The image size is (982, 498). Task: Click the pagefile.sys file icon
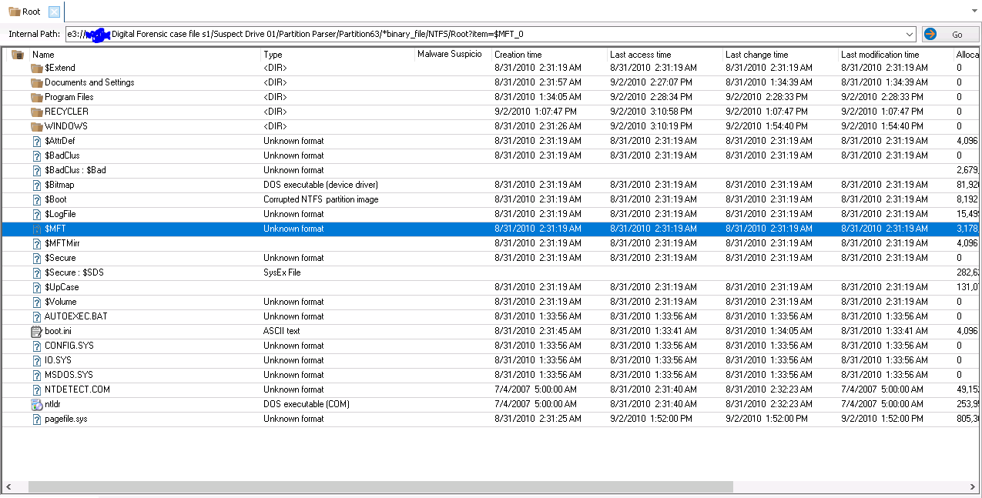36,419
